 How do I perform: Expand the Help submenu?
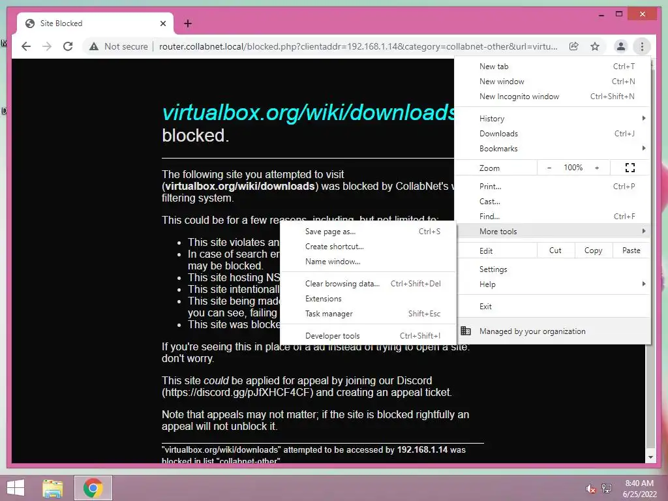tap(553, 284)
